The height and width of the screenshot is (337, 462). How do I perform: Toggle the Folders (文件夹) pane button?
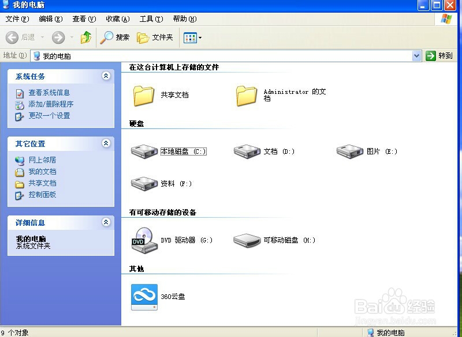pos(155,37)
